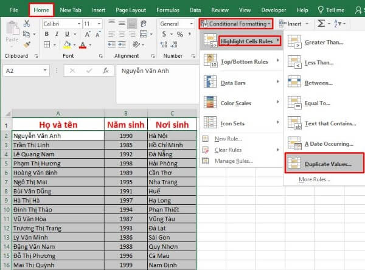The height and width of the screenshot is (270, 365).
Task: Launch the Alignment dialog expander
Action: 153,56
